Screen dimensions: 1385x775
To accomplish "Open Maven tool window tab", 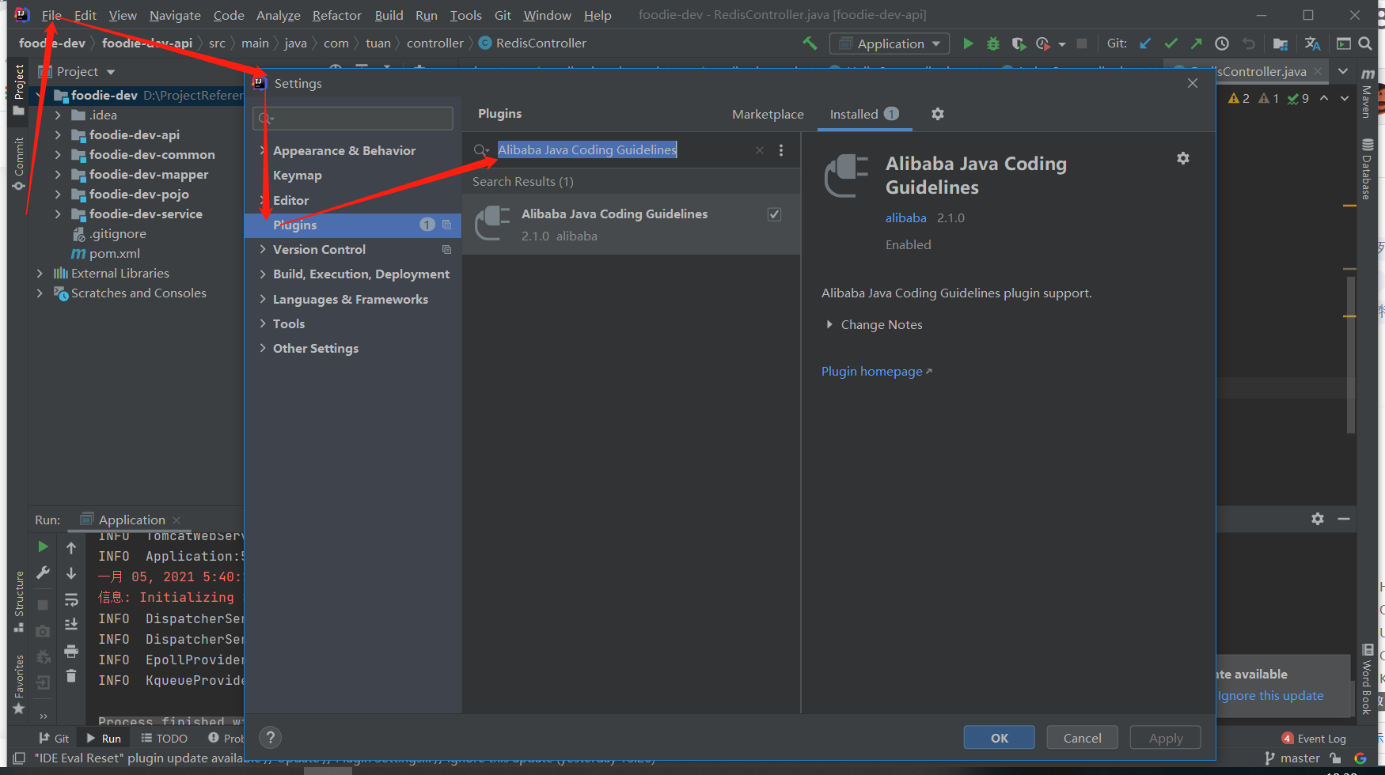I will pyautogui.click(x=1367, y=93).
